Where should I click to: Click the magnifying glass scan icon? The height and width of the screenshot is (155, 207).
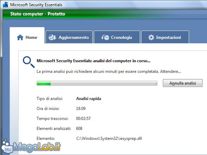(29, 62)
